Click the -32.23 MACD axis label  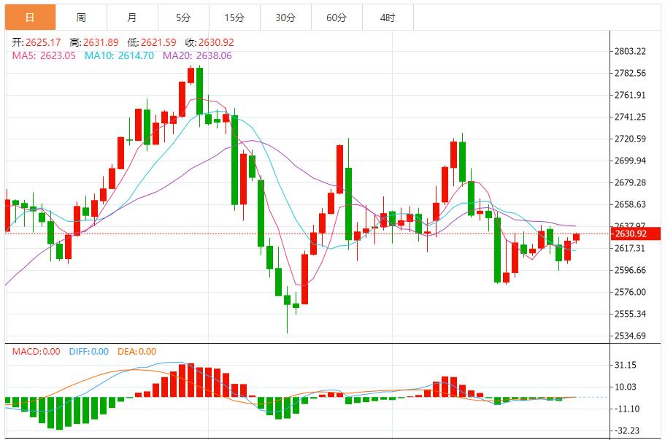tap(627, 431)
